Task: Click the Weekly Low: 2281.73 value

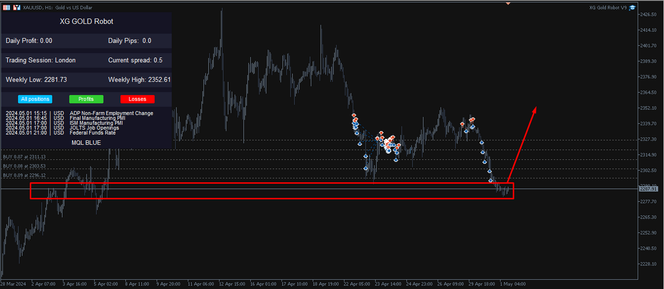Action: pos(36,80)
